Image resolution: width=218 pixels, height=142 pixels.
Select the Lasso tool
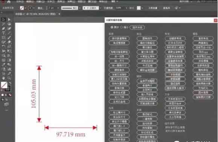9,24
